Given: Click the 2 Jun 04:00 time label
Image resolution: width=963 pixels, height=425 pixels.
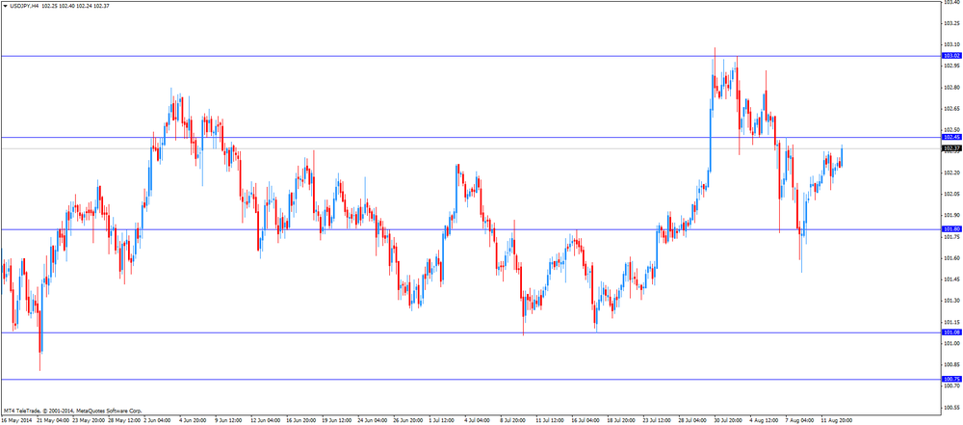Looking at the screenshot, I should click(x=159, y=421).
